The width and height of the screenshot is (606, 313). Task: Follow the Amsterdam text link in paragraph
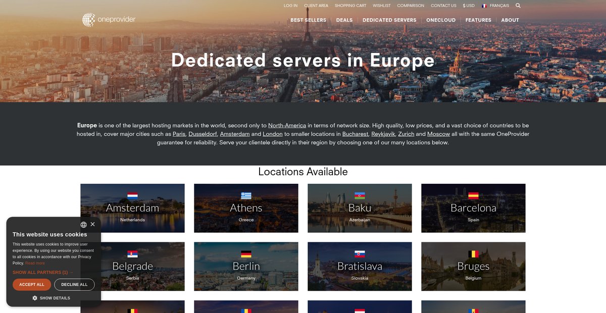[235, 134]
